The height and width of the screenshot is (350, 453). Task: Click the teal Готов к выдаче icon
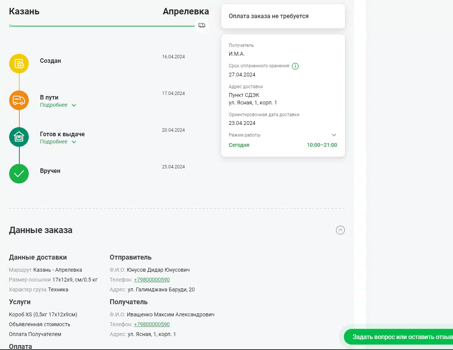pos(19,137)
